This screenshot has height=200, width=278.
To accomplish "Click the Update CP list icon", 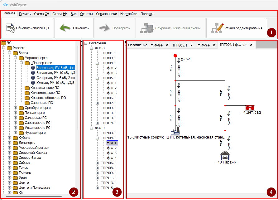I will [x=10, y=28].
